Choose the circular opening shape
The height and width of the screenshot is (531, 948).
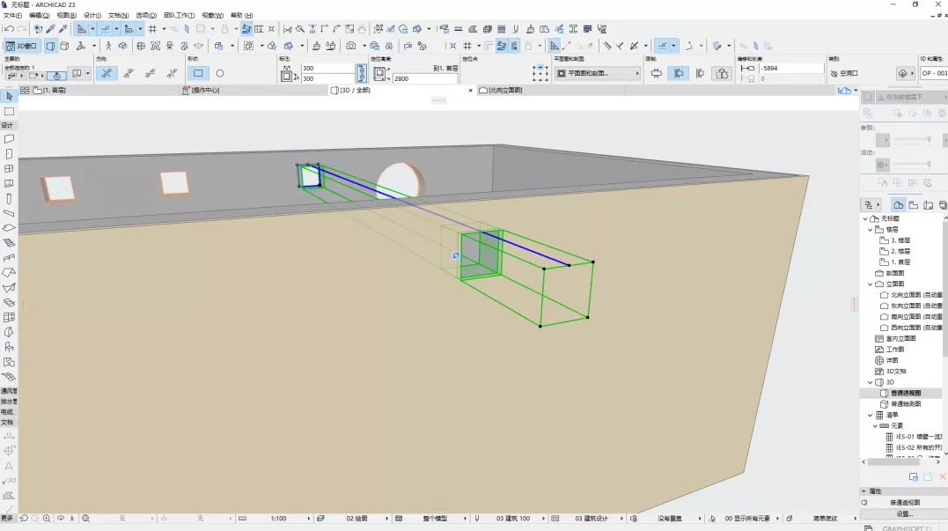click(x=220, y=74)
